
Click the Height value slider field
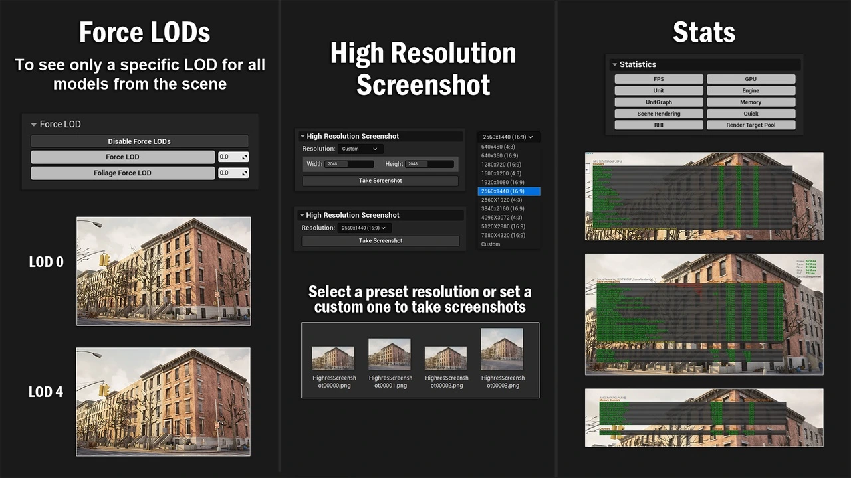tap(429, 164)
